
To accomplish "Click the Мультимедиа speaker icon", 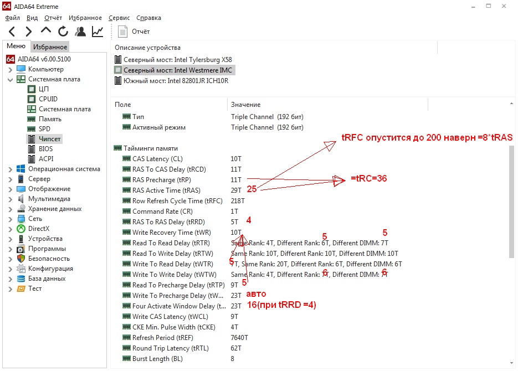I will click(21, 199).
